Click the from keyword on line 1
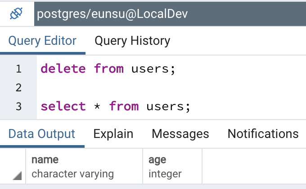The height and width of the screenshot is (189, 306). (109, 69)
